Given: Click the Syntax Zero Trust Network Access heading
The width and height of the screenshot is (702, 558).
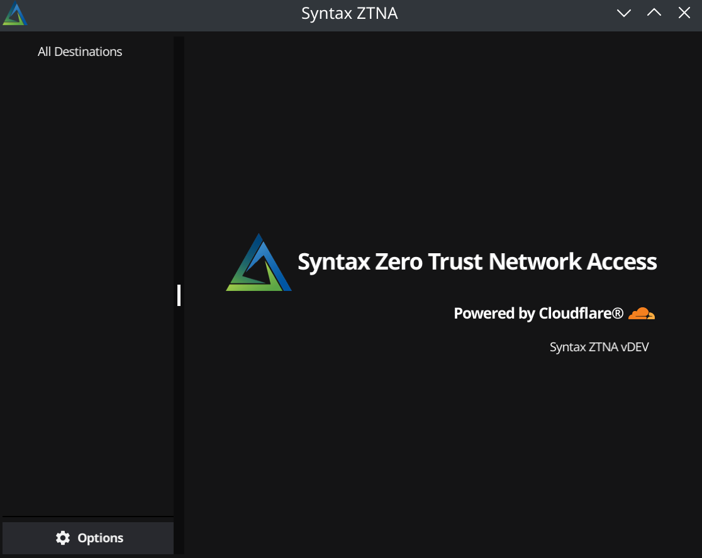Looking at the screenshot, I should (x=477, y=261).
